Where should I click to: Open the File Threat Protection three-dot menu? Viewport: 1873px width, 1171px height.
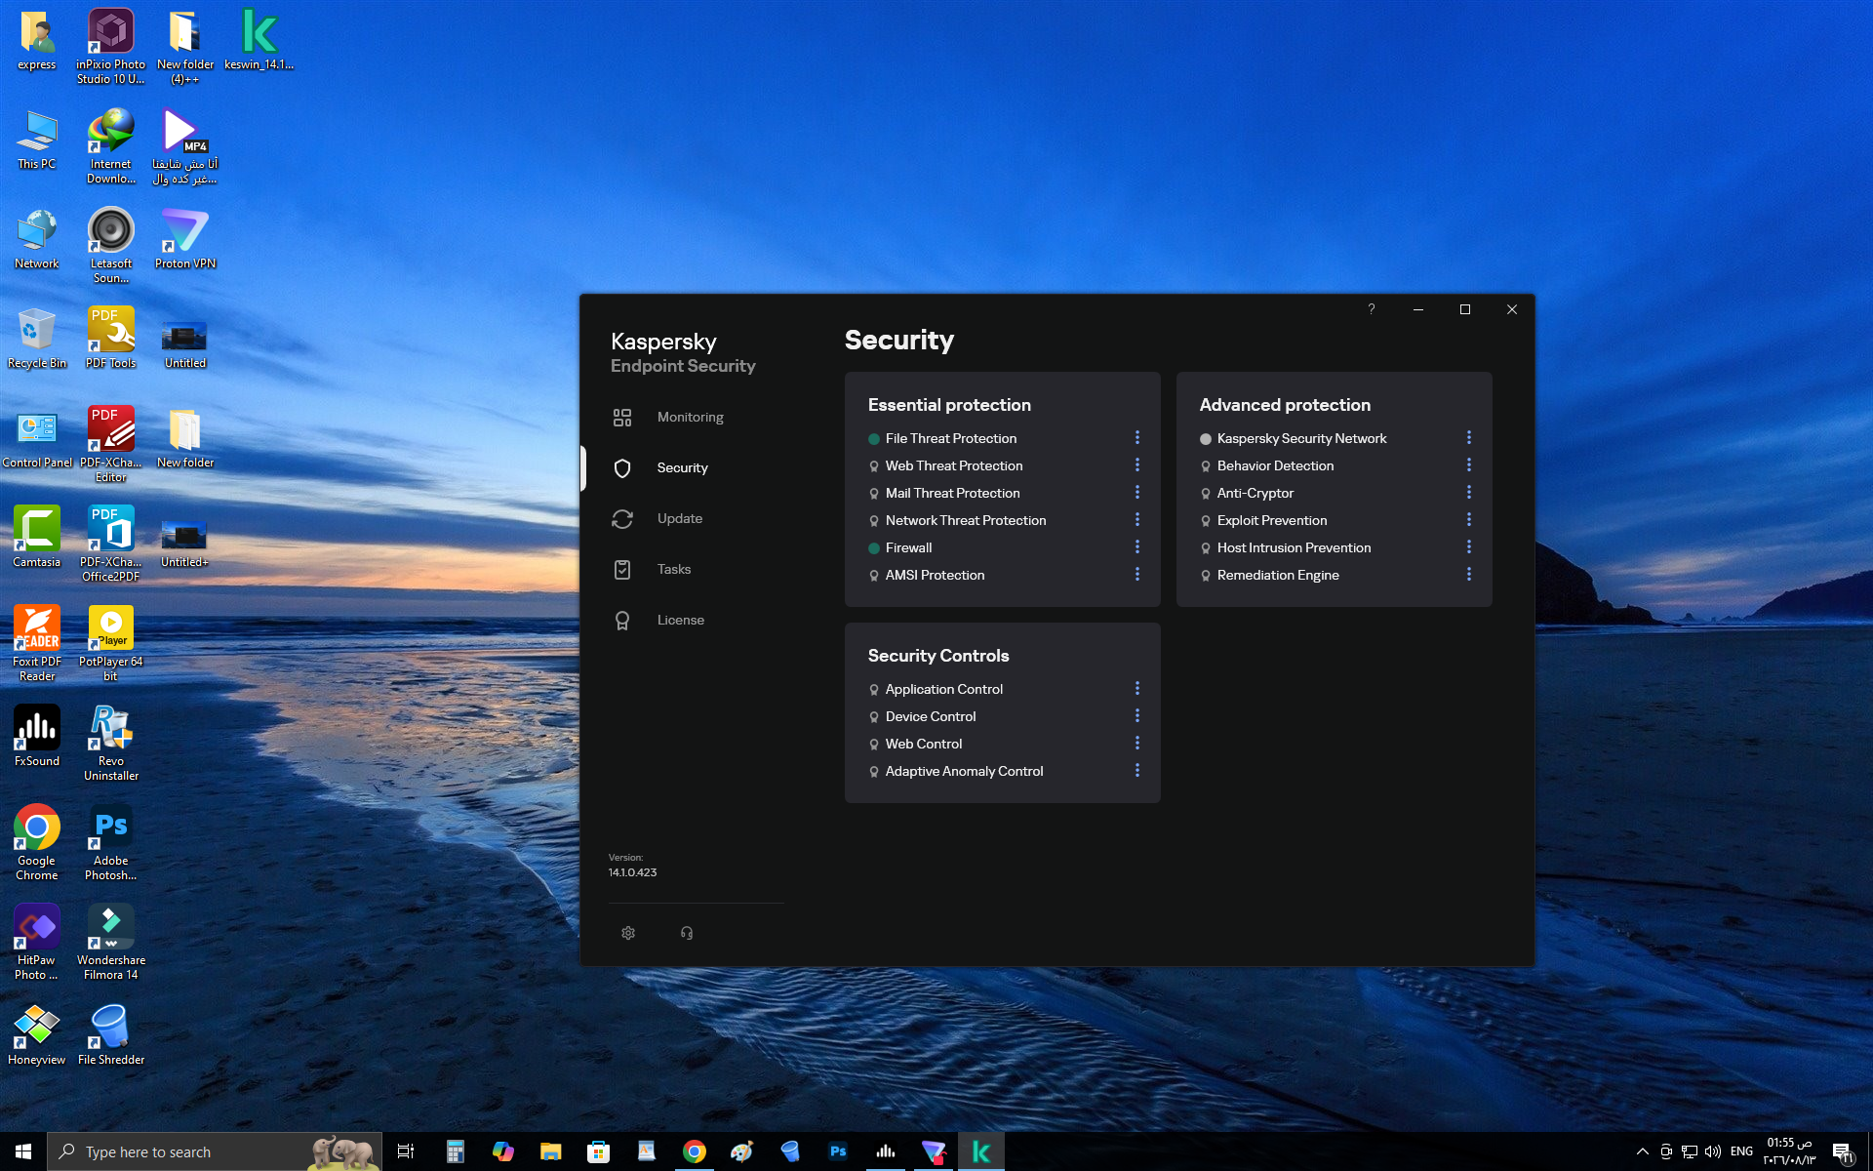click(1137, 438)
